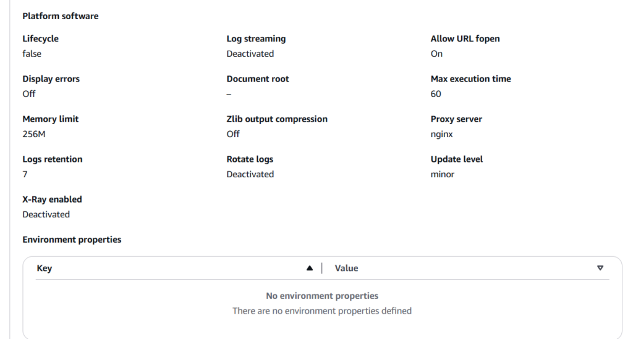Click the Display errors label

51,78
